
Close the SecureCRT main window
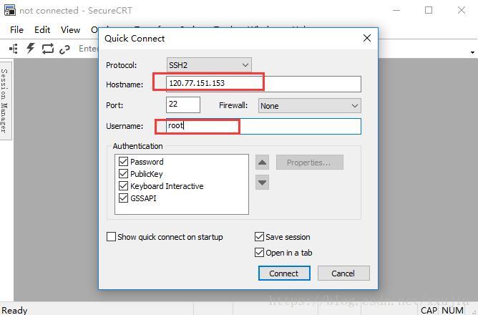462,10
